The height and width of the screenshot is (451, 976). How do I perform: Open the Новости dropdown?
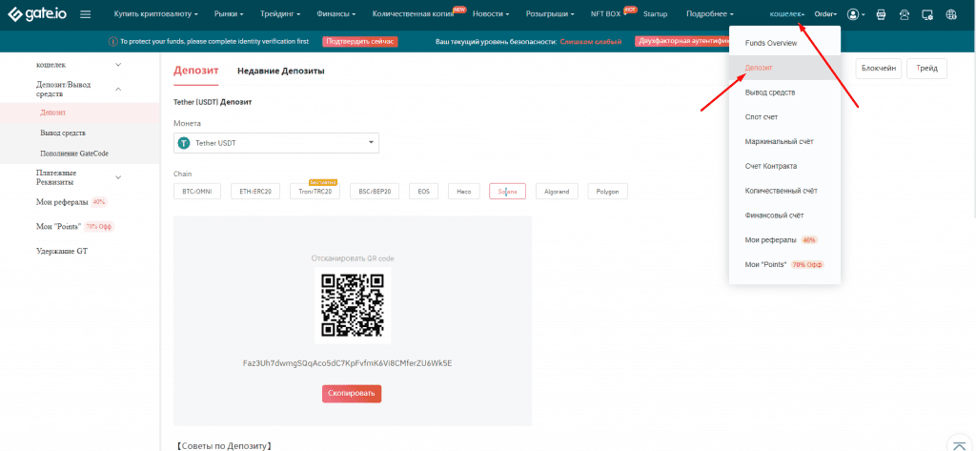point(491,13)
